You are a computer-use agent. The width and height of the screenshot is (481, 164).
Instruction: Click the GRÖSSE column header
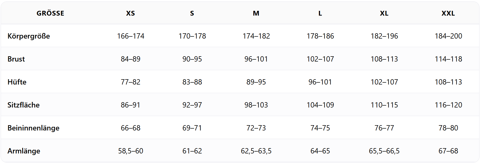coord(50,13)
